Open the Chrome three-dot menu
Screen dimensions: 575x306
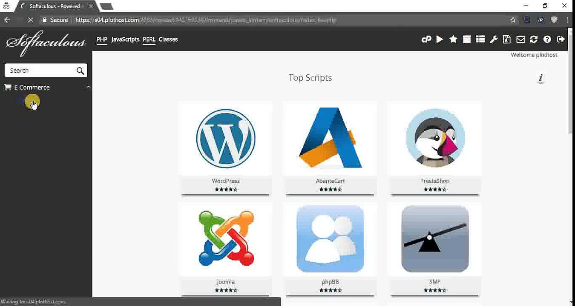click(568, 20)
